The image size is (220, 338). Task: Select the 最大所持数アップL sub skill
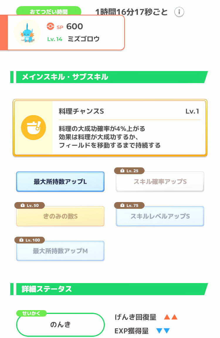click(60, 182)
